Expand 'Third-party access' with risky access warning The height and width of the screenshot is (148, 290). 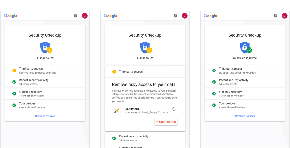[45, 70]
